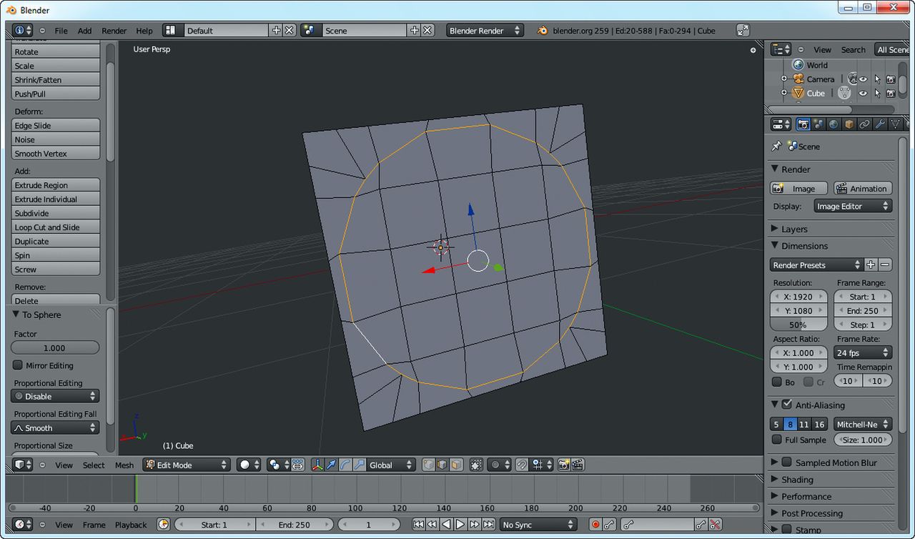Open the Object Constraints tab
This screenshot has width=915, height=539.
pyautogui.click(x=864, y=124)
